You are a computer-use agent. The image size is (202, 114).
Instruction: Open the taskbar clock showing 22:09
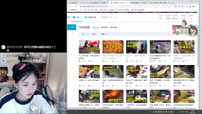[193, 112]
